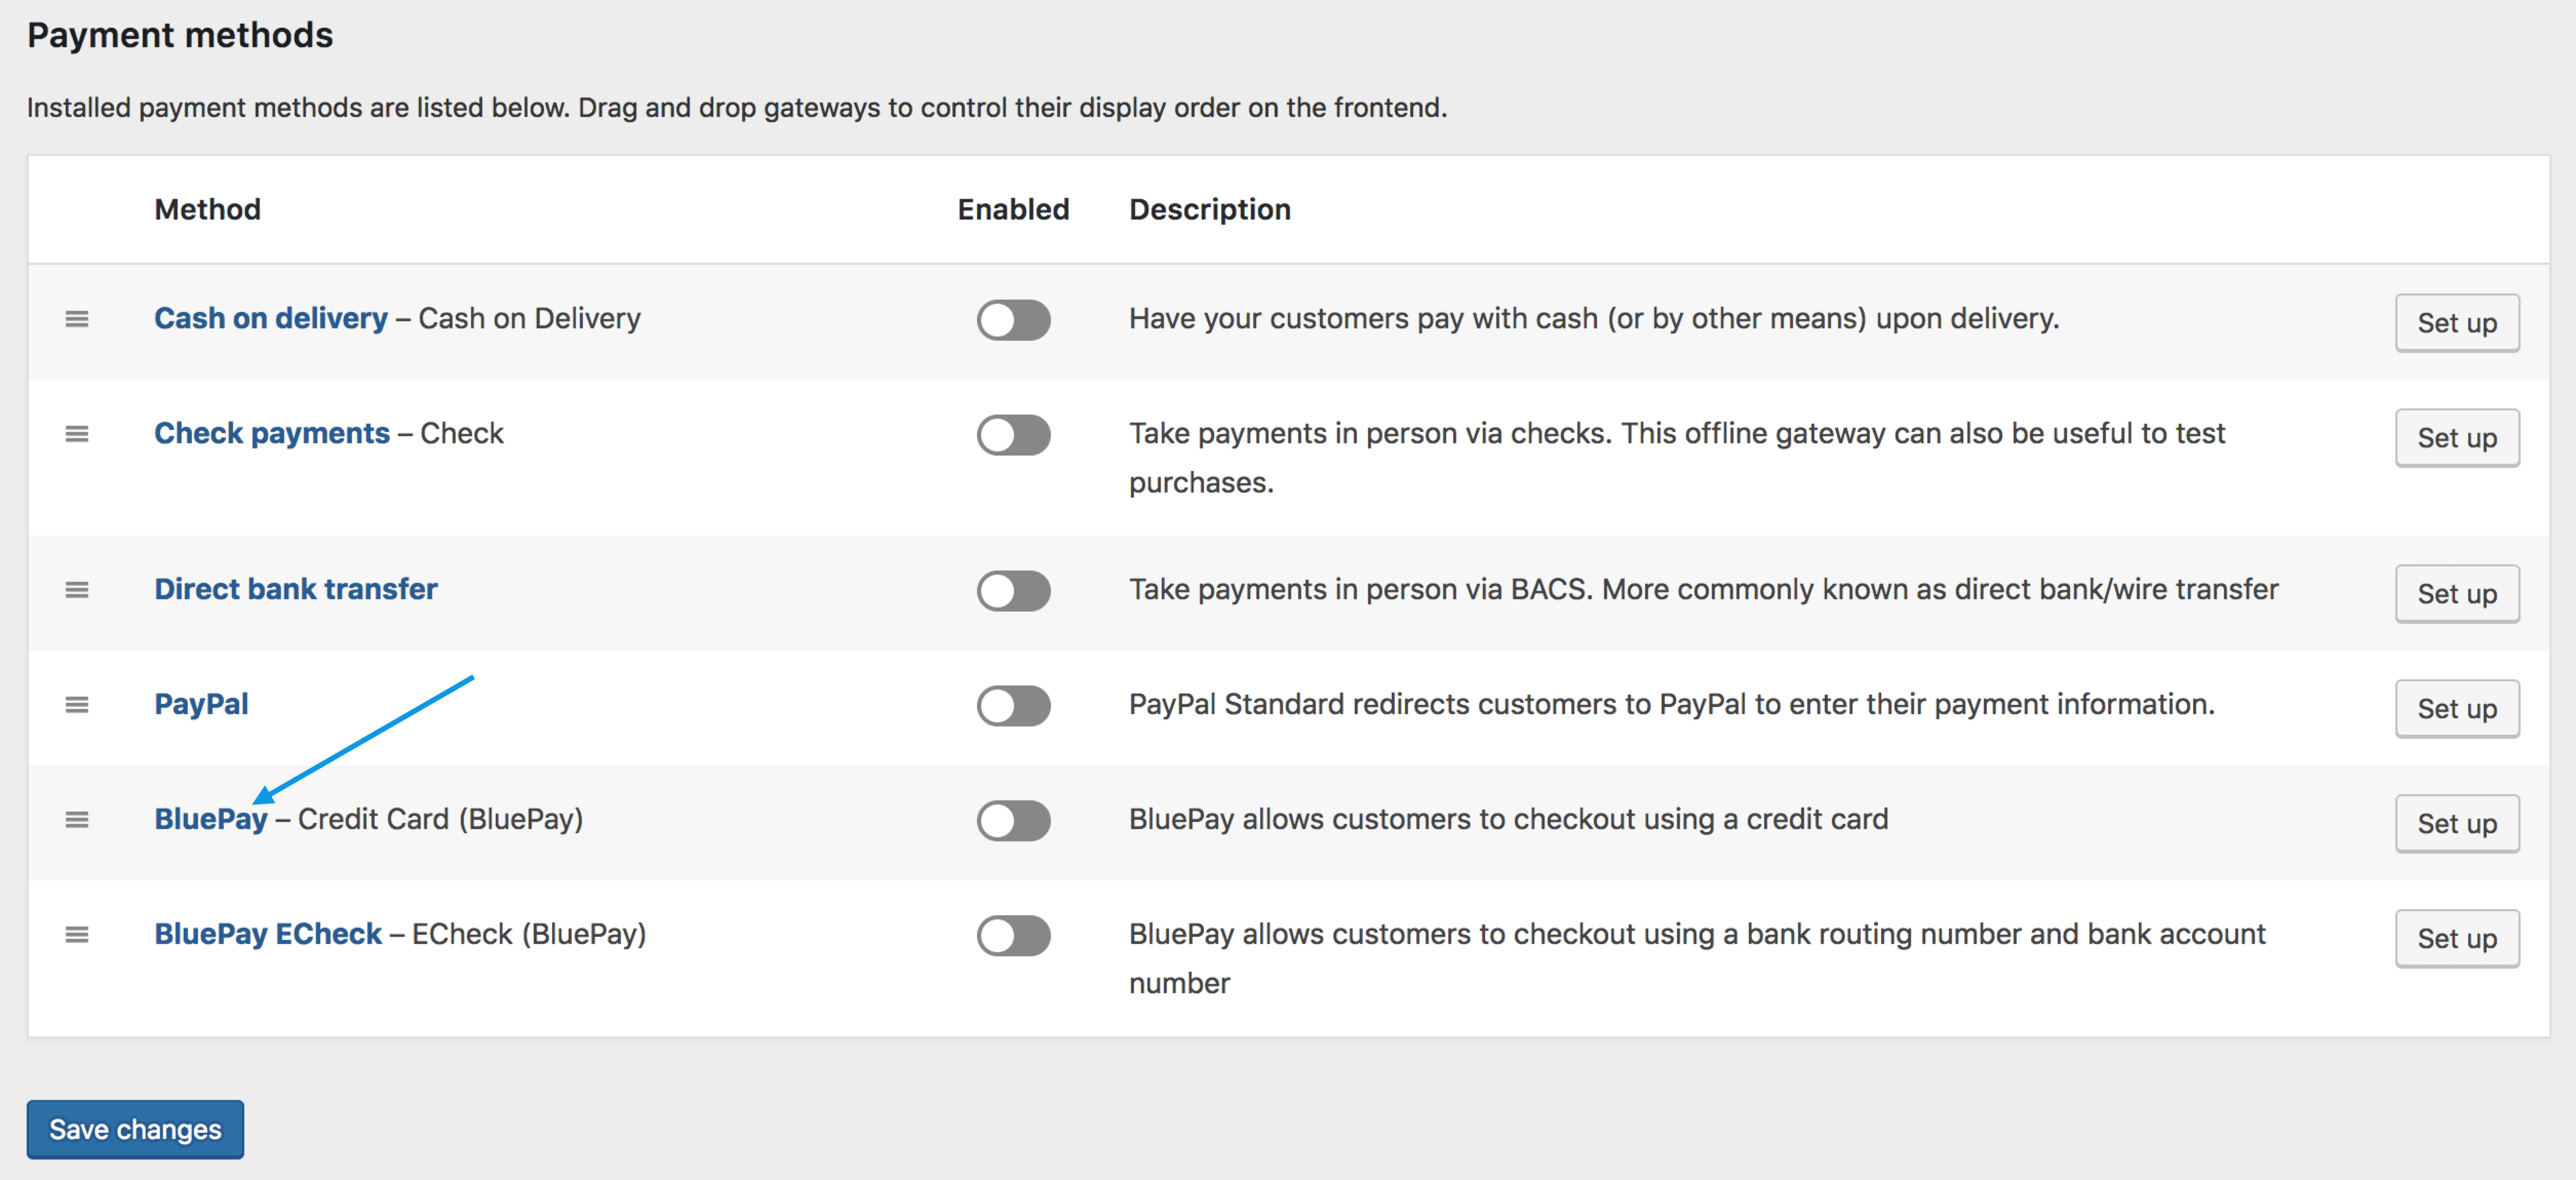Turn on Direct bank transfer payment method
Image resolution: width=2576 pixels, height=1180 pixels.
coord(1013,591)
